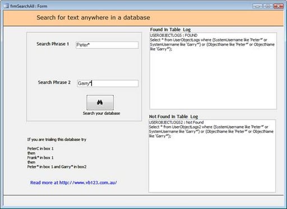Image resolution: width=287 pixels, height=209 pixels.
Task: Click the form icon in title bar
Action: coord(6,6)
